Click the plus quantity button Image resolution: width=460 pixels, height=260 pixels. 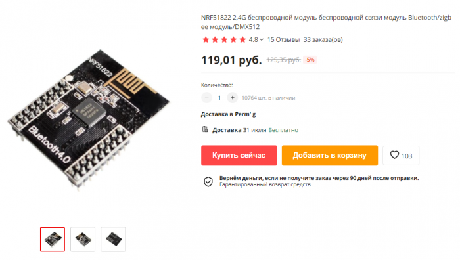click(x=233, y=98)
